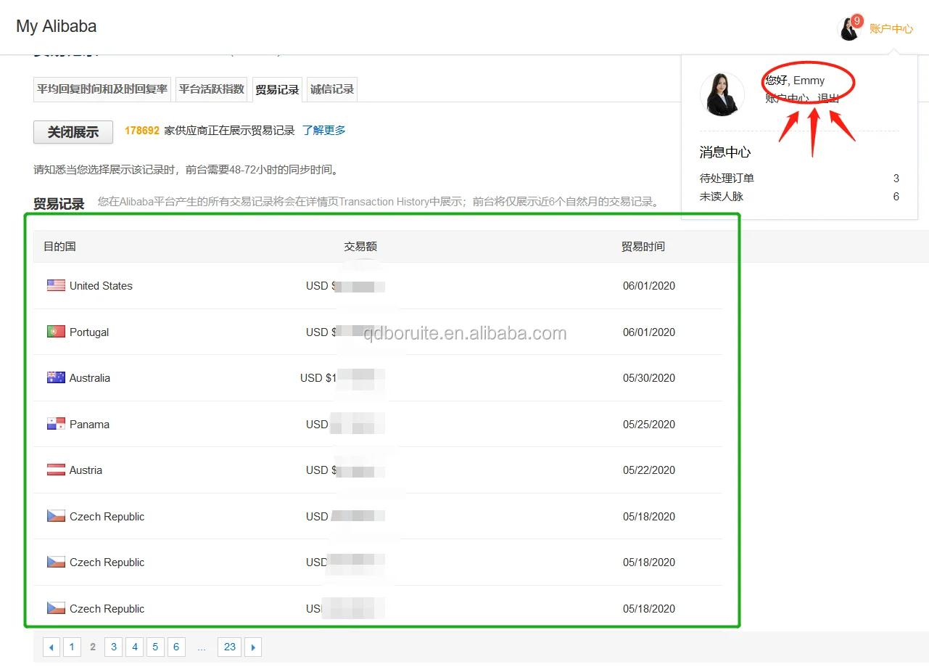Open the 账户中心 menu in header
The width and height of the screenshot is (929, 667).
point(891,29)
